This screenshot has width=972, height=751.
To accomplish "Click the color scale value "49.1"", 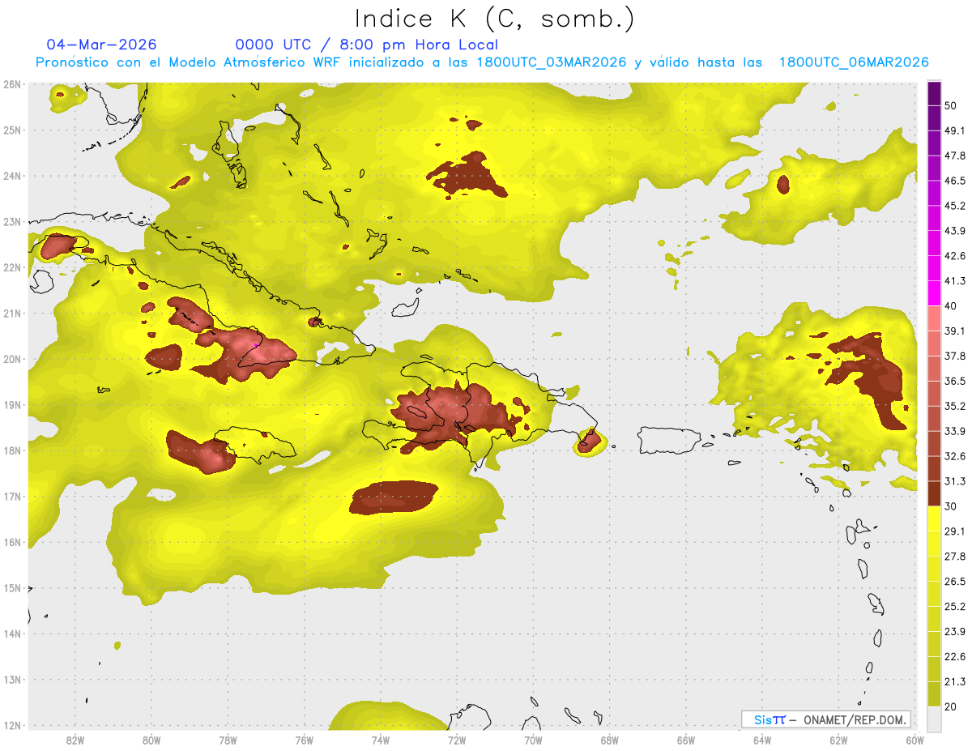I will 954,130.
